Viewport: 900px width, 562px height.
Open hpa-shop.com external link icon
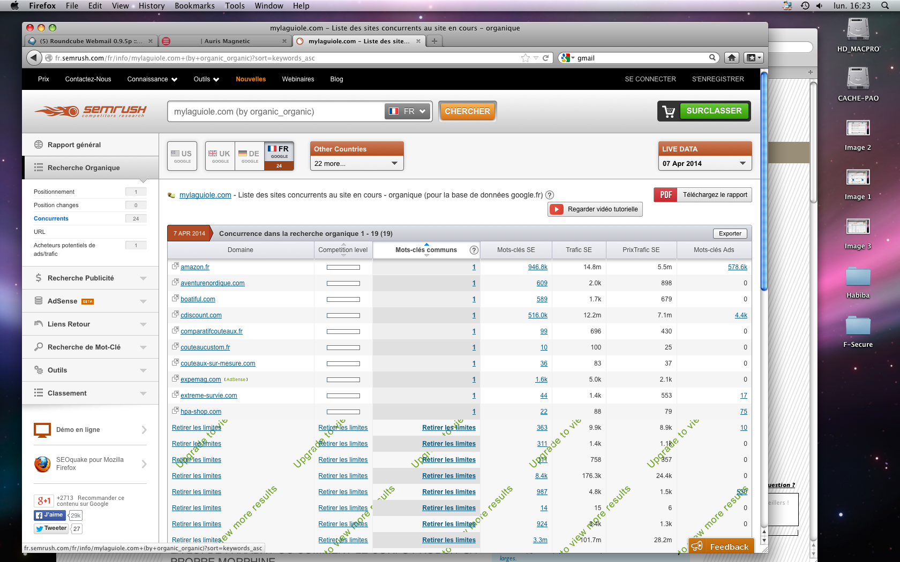coord(175,411)
